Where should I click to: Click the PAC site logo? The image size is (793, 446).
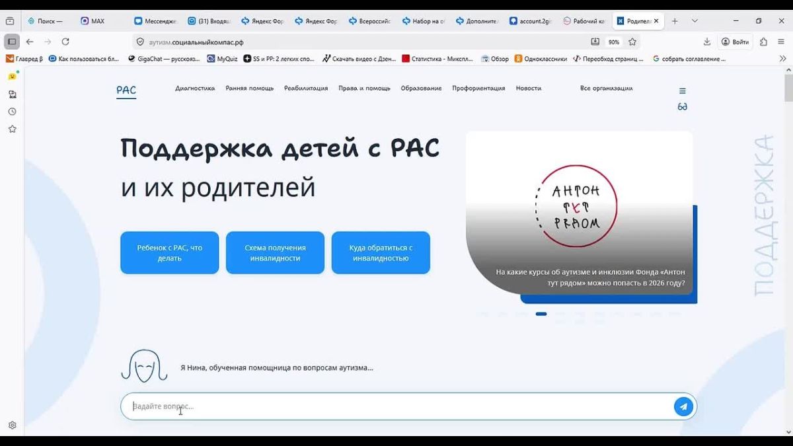[x=126, y=91]
